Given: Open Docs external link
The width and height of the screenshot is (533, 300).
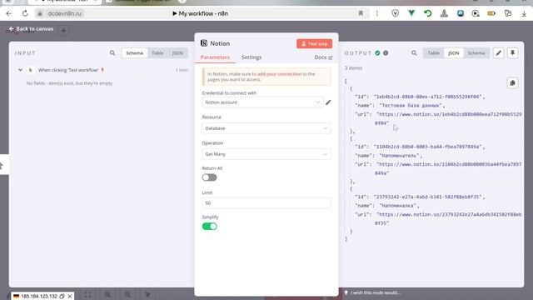Looking at the screenshot, I should [x=323, y=57].
